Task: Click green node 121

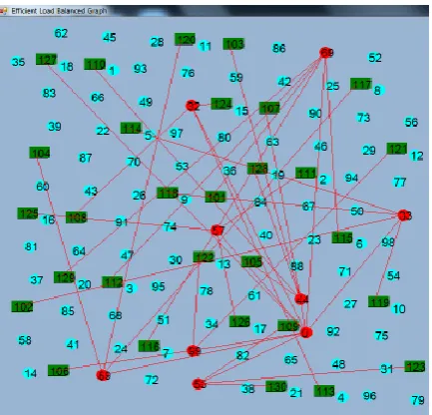Action: point(397,149)
